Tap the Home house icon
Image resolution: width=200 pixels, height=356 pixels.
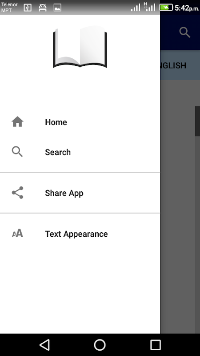pyautogui.click(x=17, y=121)
